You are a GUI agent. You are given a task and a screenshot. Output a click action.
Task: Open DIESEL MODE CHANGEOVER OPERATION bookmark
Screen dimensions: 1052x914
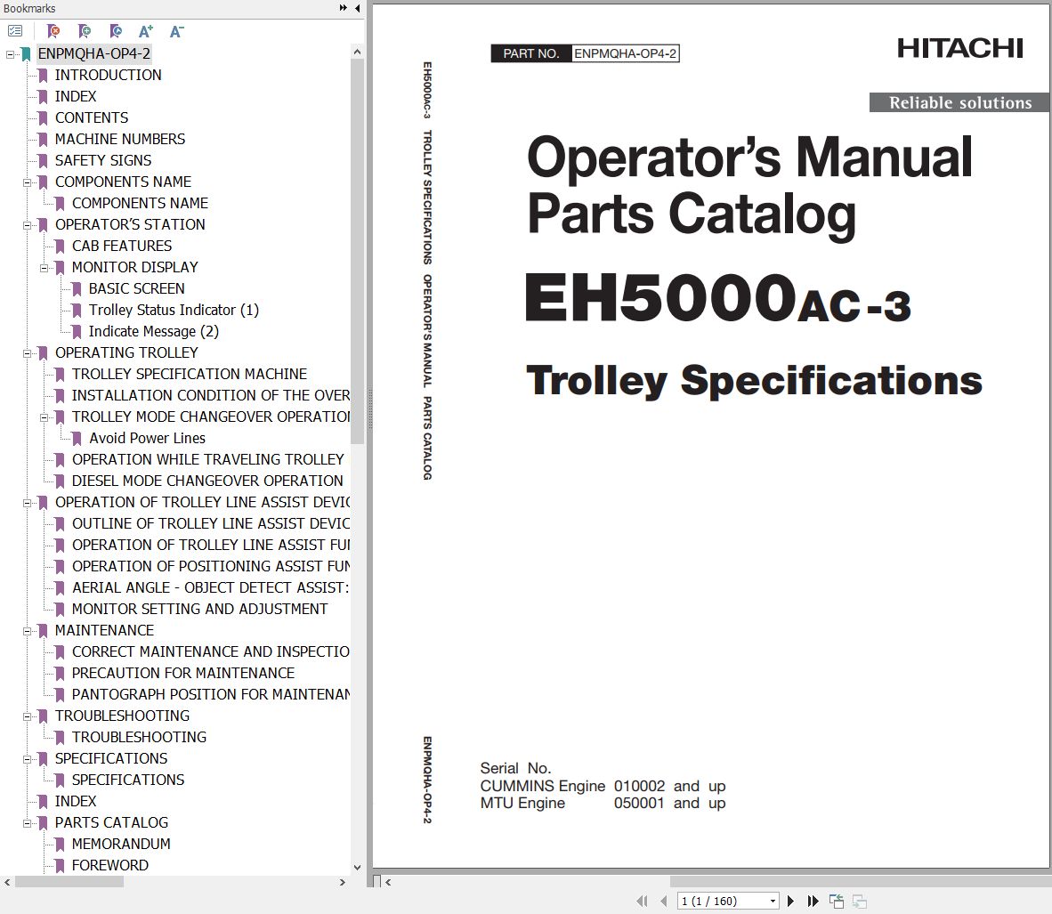click(207, 481)
